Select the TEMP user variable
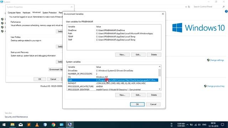This screenshot has height=128, width=228. coord(114,37)
